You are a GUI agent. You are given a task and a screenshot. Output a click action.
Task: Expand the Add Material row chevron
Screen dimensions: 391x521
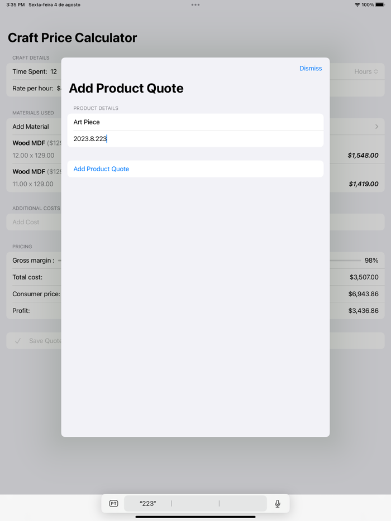[378, 127]
